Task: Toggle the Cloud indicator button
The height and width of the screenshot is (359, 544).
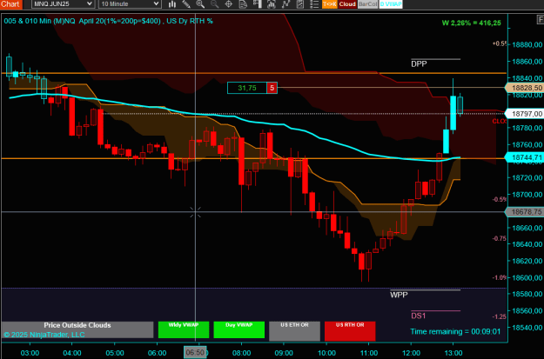Action: 347,4
